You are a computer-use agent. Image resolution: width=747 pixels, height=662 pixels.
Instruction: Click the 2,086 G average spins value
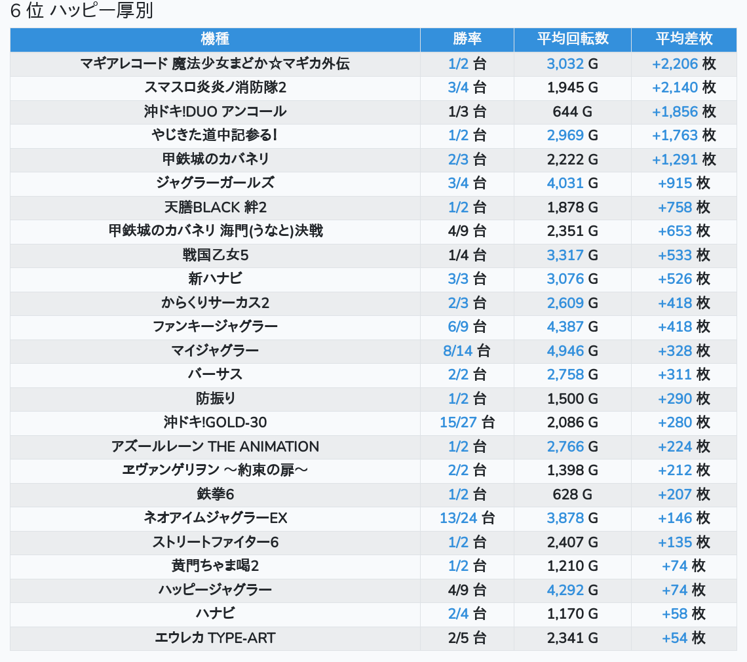(x=572, y=423)
